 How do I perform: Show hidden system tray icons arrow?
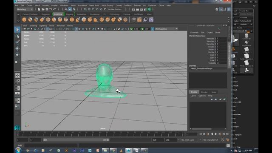click(x=231, y=150)
